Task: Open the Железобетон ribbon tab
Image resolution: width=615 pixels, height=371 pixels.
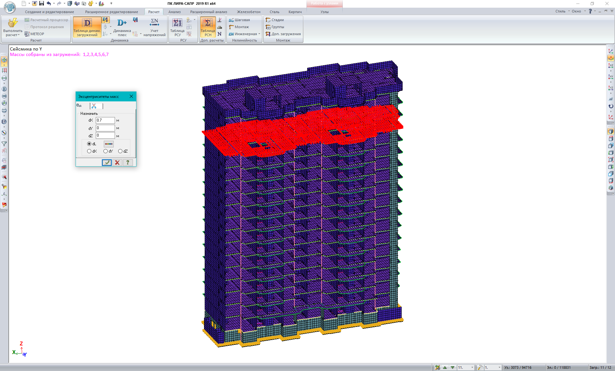Action: click(x=249, y=12)
